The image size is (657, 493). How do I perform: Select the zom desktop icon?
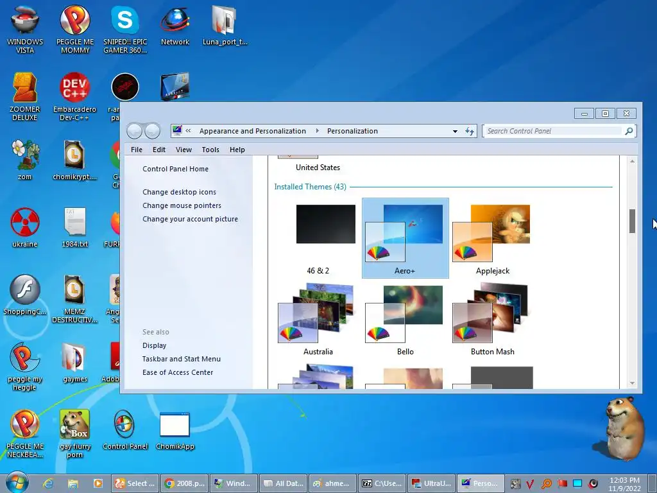point(25,160)
